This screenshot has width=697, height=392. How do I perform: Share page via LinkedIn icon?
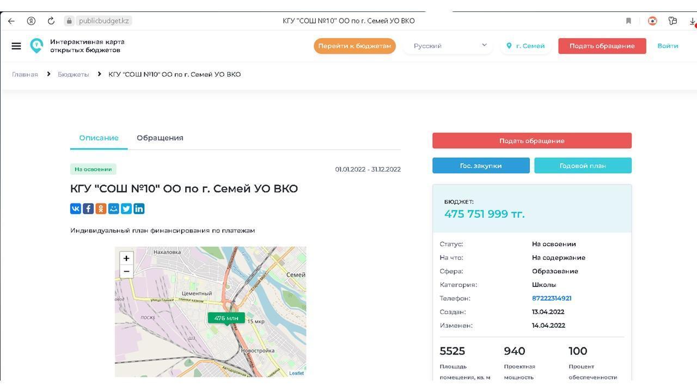coord(139,209)
